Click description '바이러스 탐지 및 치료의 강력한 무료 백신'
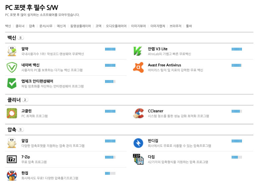 (175, 70)
